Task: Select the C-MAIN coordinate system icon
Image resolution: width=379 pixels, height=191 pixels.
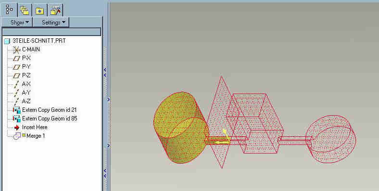Action: click(x=16, y=50)
